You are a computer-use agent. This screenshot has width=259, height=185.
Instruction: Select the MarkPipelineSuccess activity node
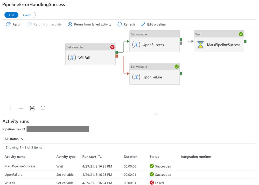pos(219,41)
